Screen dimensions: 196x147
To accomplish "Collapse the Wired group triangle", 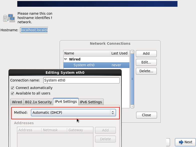I will click(x=66, y=59).
